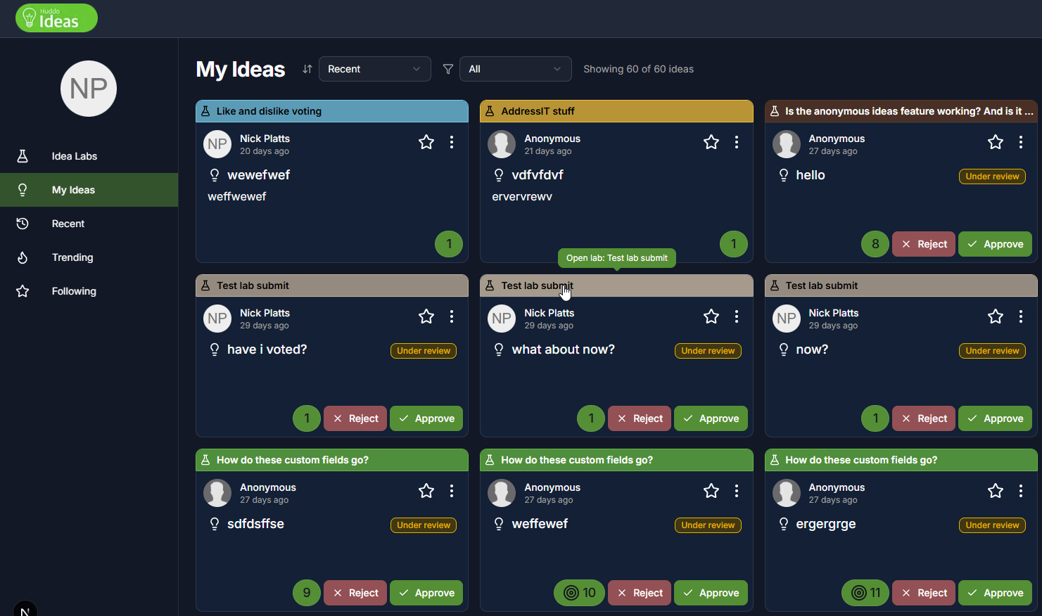Image resolution: width=1042 pixels, height=616 pixels.
Task: Click vote count 8 on hello card
Action: 875,244
